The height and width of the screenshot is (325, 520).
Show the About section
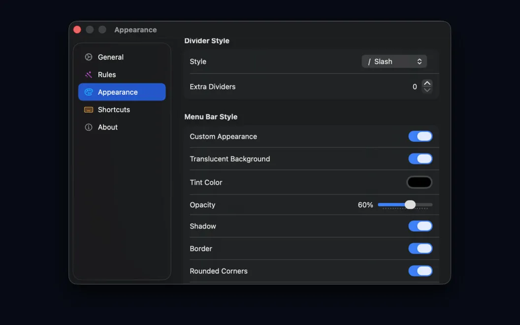(122, 128)
